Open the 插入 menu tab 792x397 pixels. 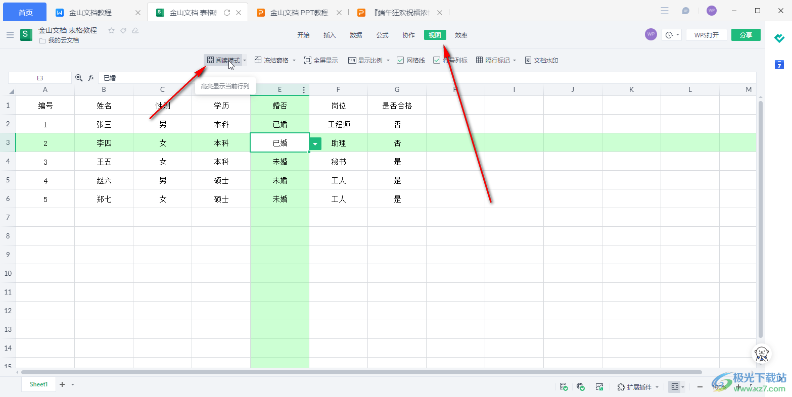pos(330,35)
